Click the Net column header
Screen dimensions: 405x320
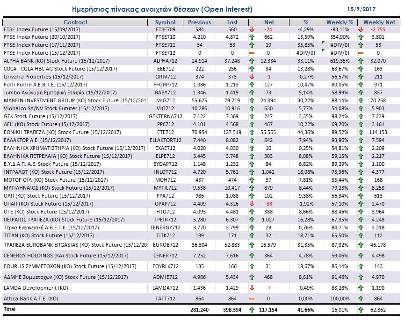point(269,22)
